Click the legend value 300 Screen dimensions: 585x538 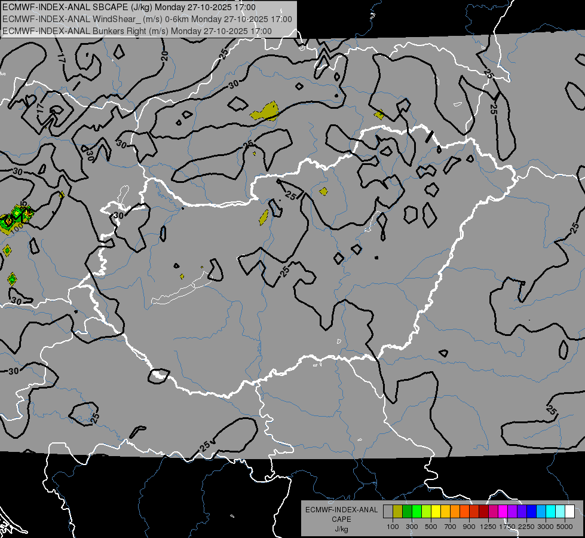(x=412, y=527)
